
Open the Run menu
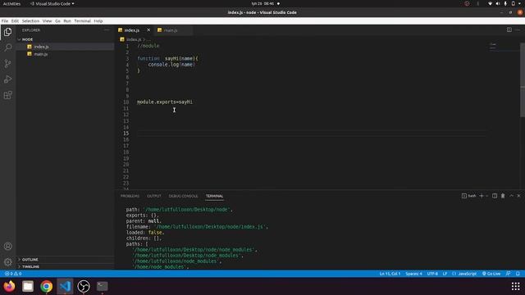click(x=67, y=20)
